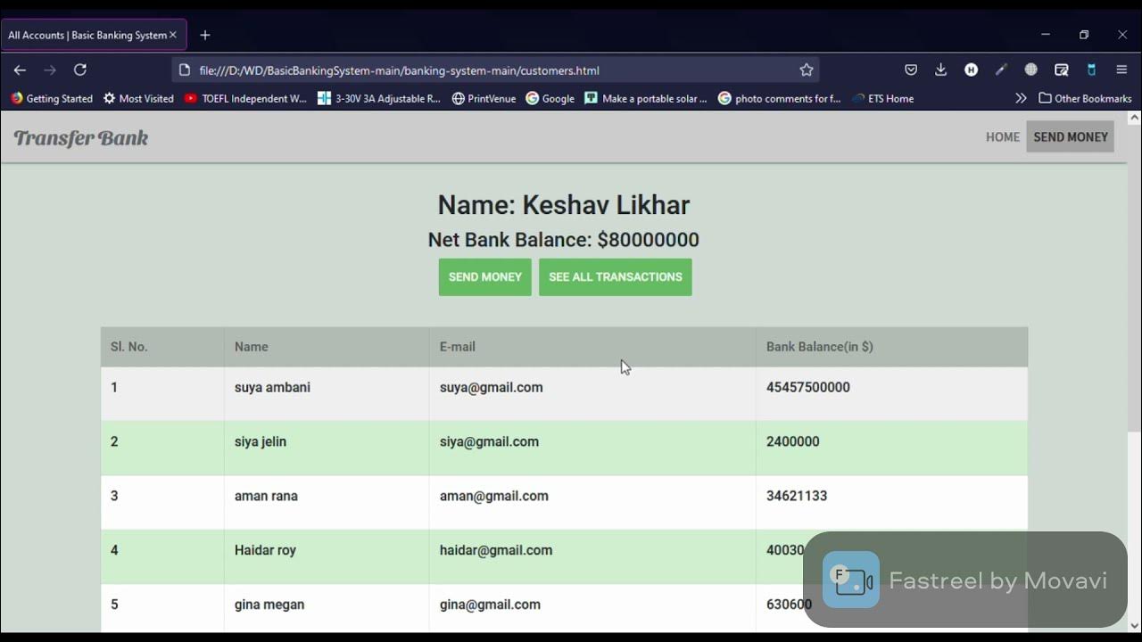Select the 45457500000 balance cell
Image resolution: width=1142 pixels, height=642 pixels.
(892, 394)
